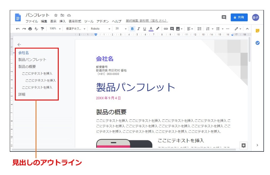
Task: Click the text color A button
Action: pyautogui.click(x=151, y=29)
